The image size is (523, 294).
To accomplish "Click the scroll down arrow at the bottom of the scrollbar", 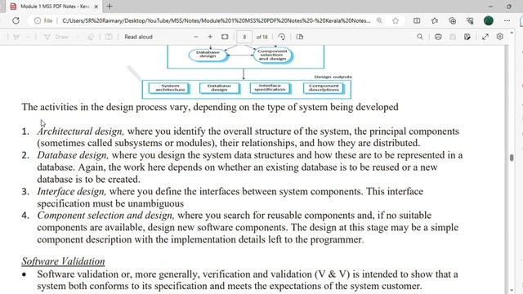I will point(512,291).
